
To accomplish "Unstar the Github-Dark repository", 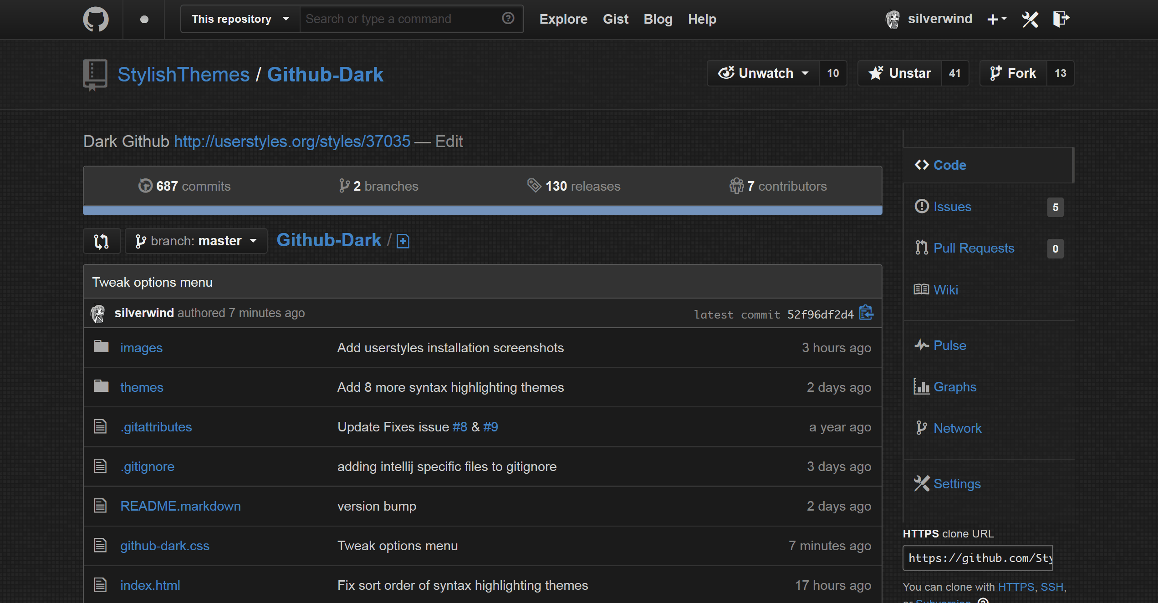I will [x=900, y=73].
